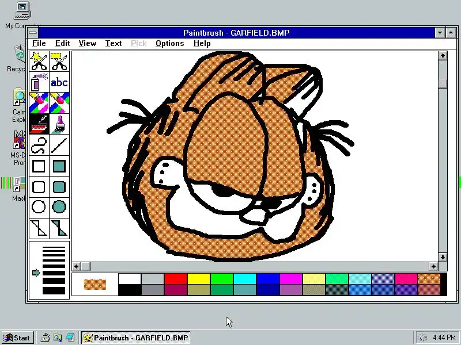Open the Help menu
Image resolution: width=461 pixels, height=345 pixels.
point(202,44)
